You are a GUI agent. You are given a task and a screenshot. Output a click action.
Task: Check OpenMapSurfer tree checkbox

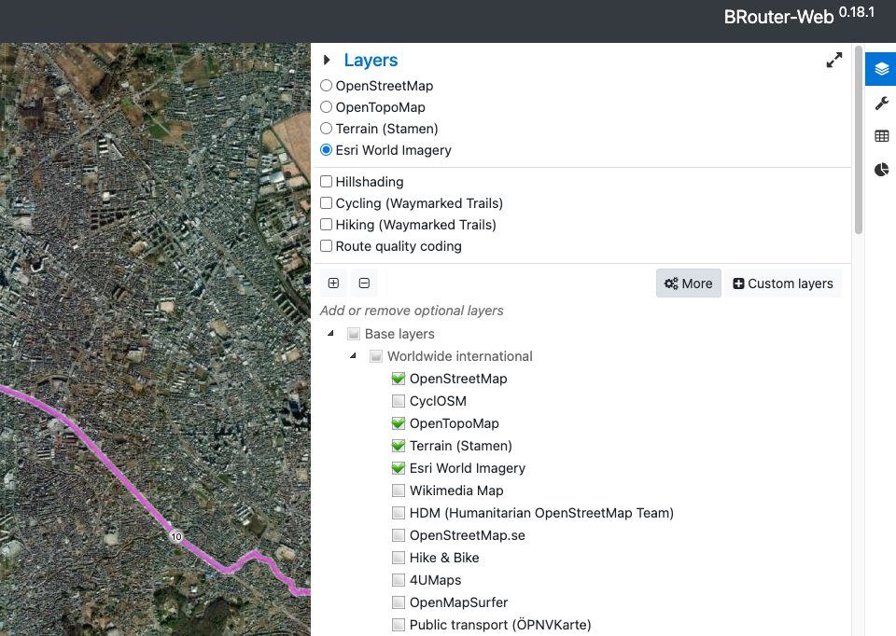pyautogui.click(x=399, y=602)
